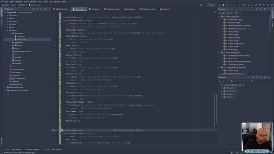The width and height of the screenshot is (274, 154).
Task: Toggle sort alphabetically in Structure toolbar
Action: (x=223, y=13)
